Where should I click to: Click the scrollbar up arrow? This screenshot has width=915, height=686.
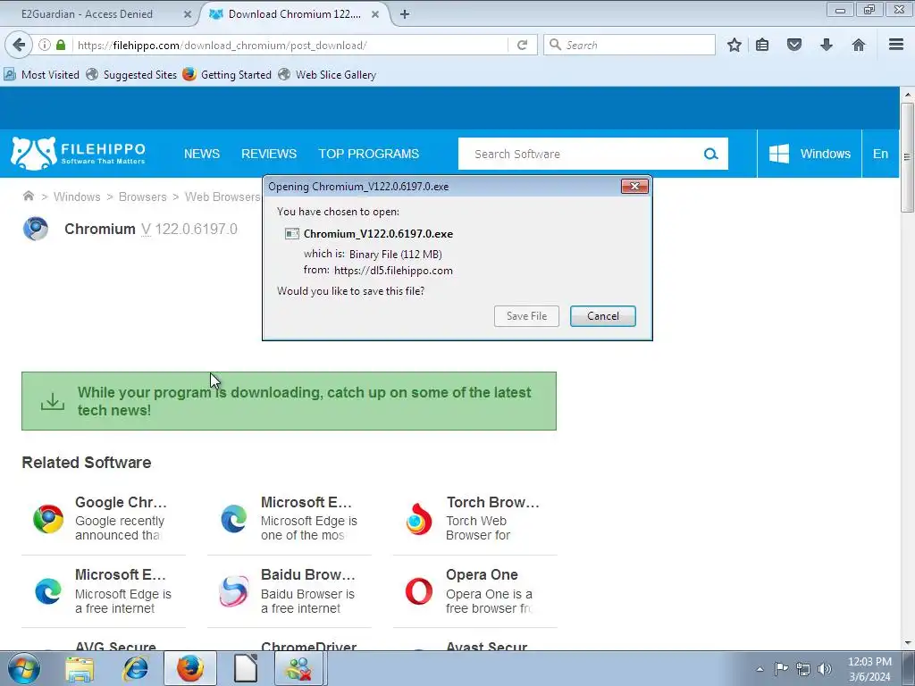pos(908,93)
